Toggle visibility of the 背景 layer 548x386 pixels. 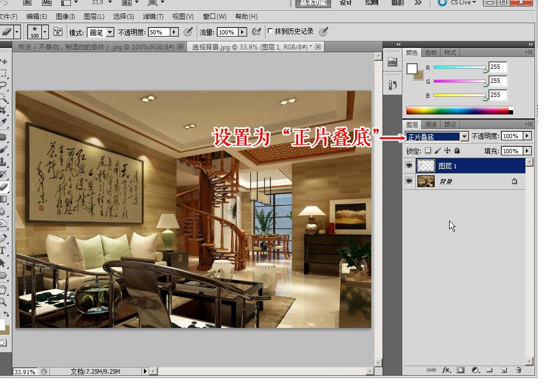click(x=409, y=181)
